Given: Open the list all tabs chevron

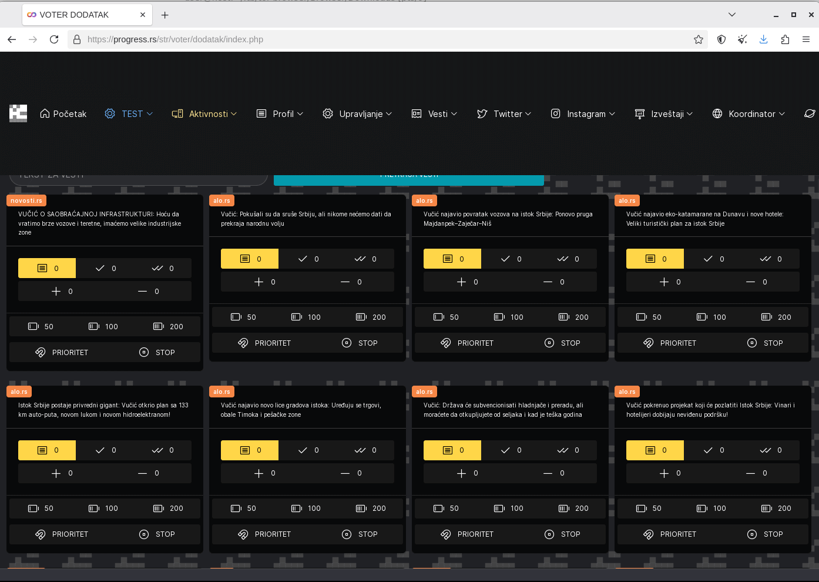Looking at the screenshot, I should (732, 15).
